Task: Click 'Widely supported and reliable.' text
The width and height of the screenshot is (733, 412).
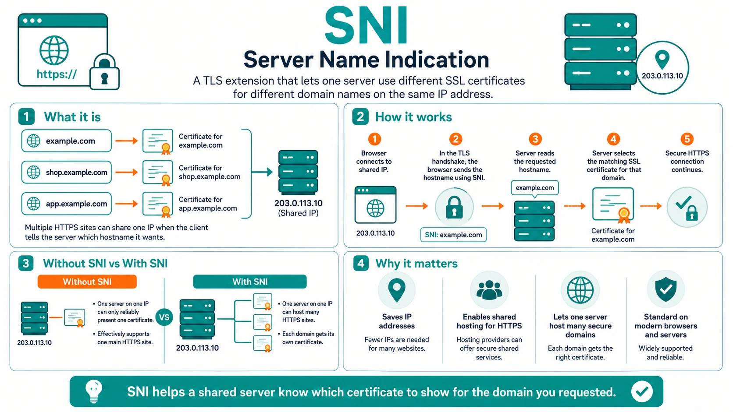Action: click(x=665, y=352)
